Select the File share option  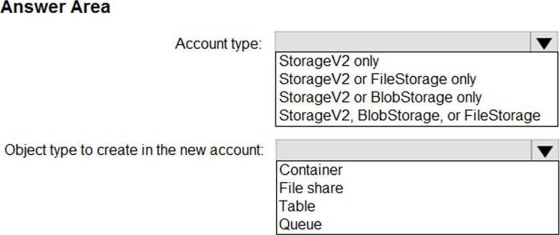pyautogui.click(x=311, y=188)
